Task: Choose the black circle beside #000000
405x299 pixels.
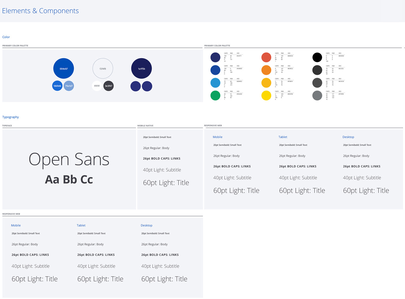Action: click(317, 57)
